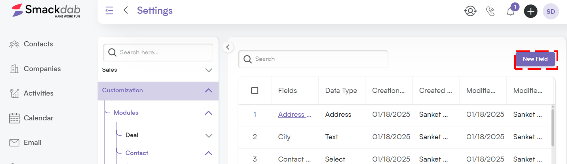
Task: Click the black plus quick-add icon
Action: pos(531,11)
